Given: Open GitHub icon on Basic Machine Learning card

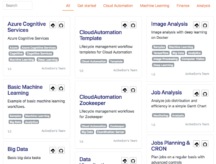Looking at the screenshot, I should coord(61,88).
